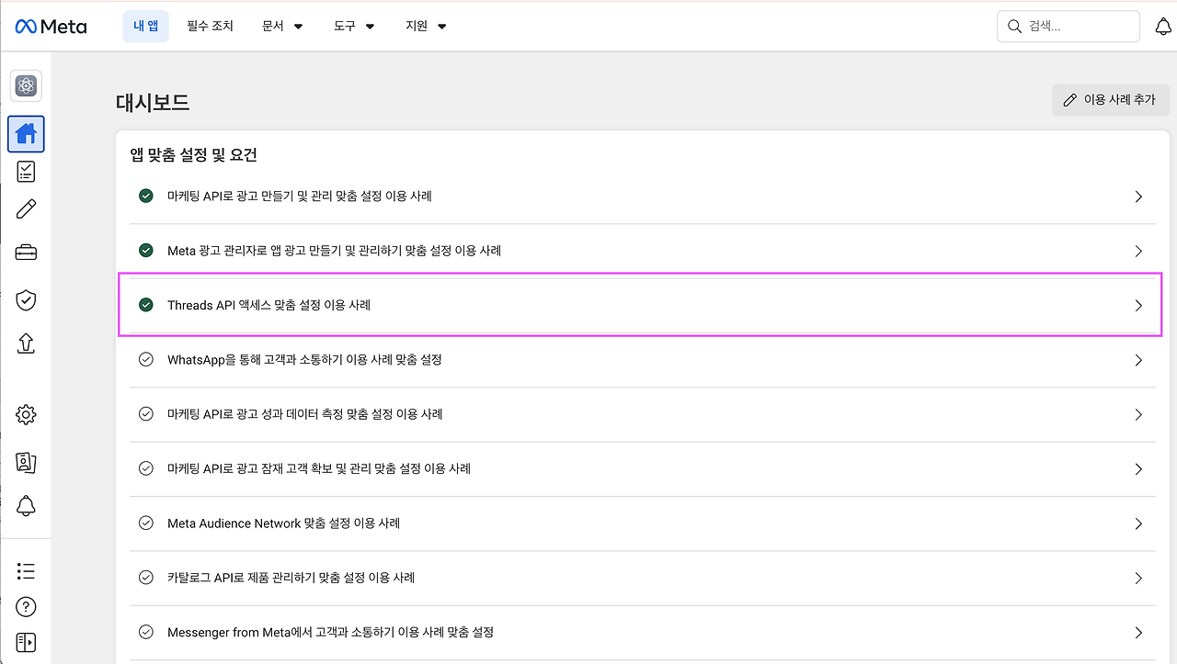Expand the Messenger from Meta row chevron
Image resolution: width=1177 pixels, height=664 pixels.
(1138, 633)
